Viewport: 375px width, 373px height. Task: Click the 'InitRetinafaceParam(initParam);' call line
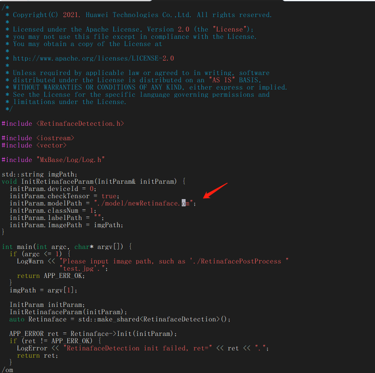click(x=68, y=312)
